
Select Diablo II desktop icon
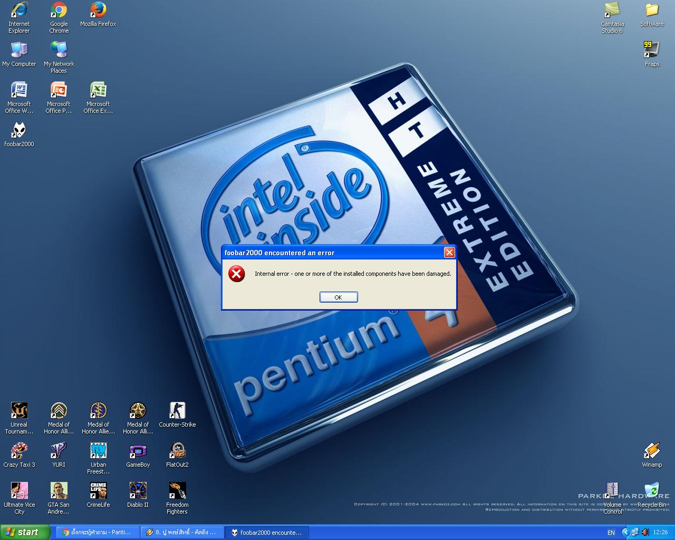click(x=138, y=495)
